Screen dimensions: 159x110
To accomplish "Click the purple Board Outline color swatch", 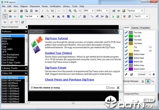I will [x=131, y=69].
